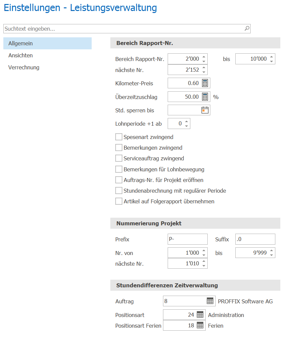Enable Stundenabrechnung mit regulärer Periode
The width and height of the screenshot is (282, 338).
(119, 191)
